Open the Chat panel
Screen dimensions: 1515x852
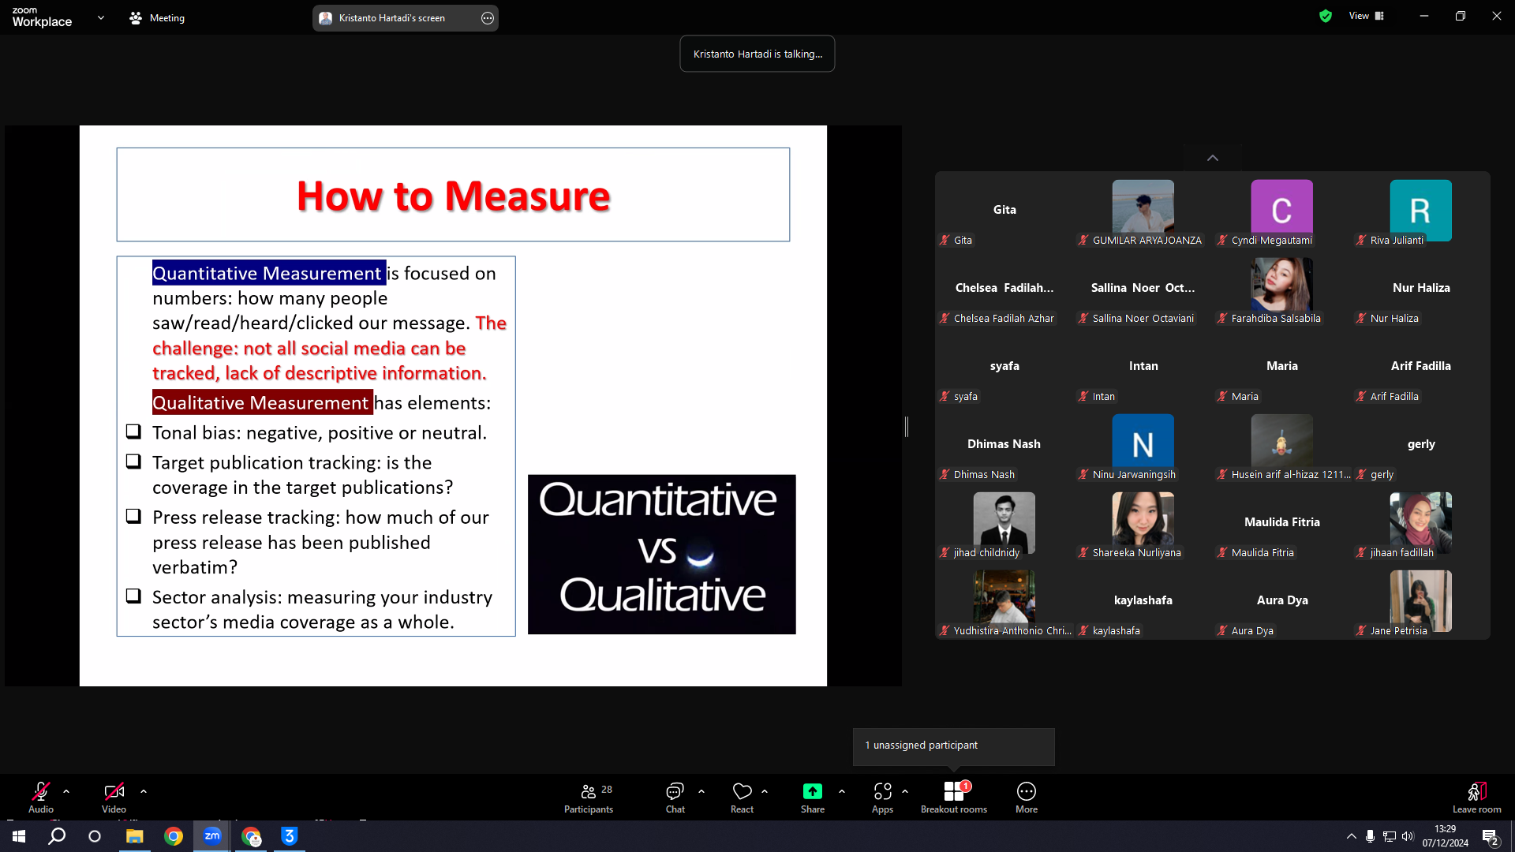click(x=675, y=798)
